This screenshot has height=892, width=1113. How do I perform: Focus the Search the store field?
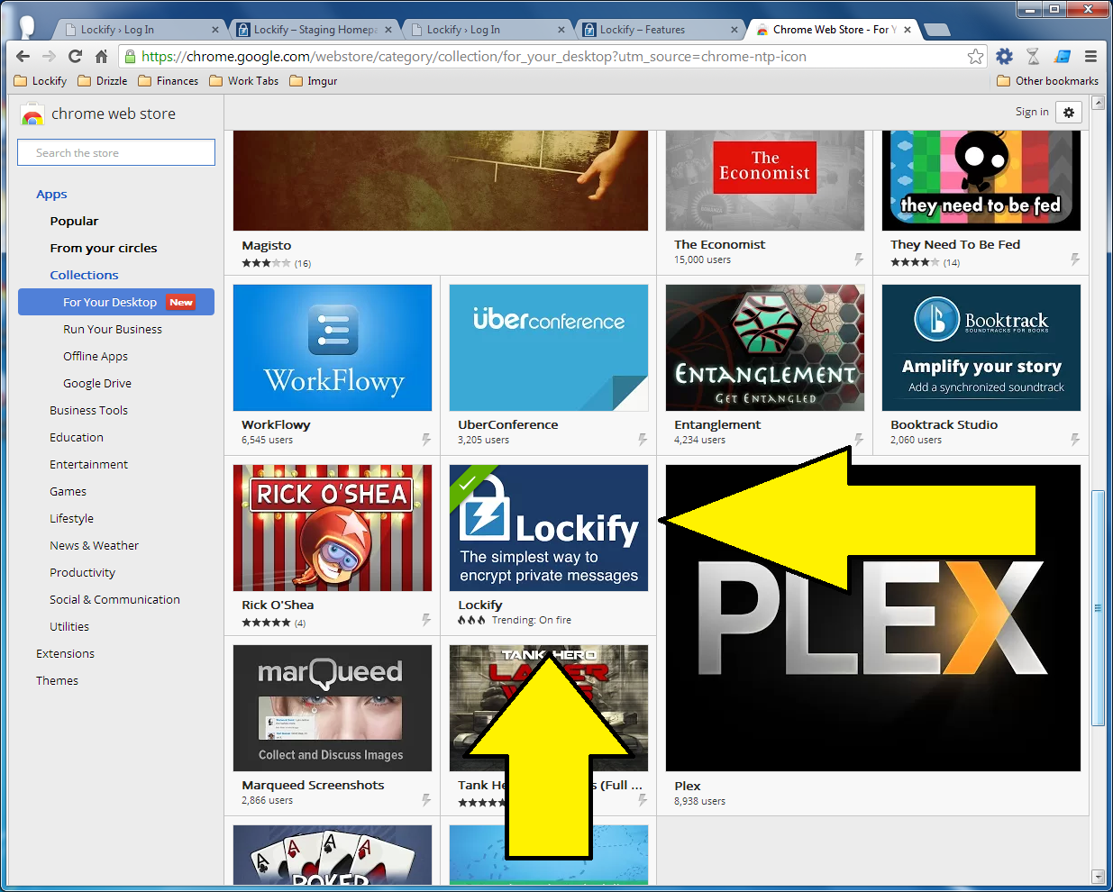click(x=116, y=152)
